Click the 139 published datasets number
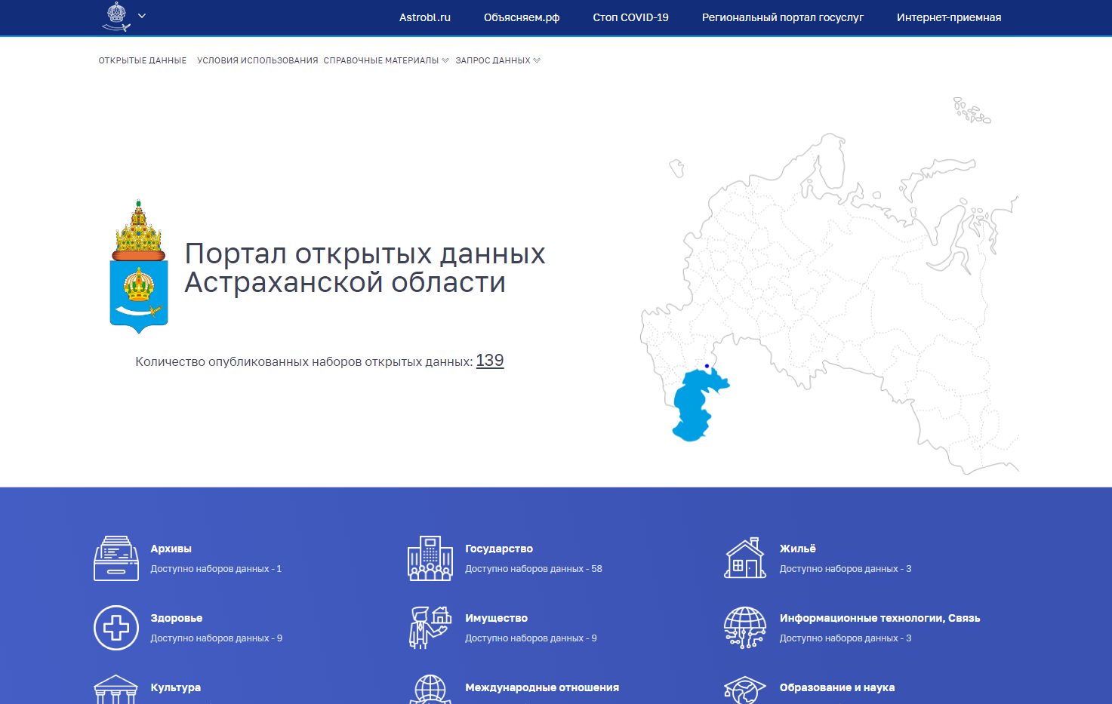Viewport: 1112px width, 704px height. pos(489,361)
